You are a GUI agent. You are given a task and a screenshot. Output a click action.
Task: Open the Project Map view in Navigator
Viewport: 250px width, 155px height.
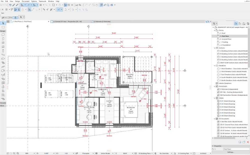(236, 24)
